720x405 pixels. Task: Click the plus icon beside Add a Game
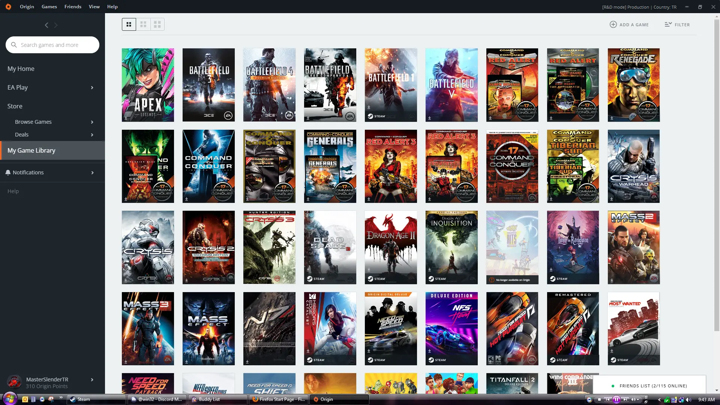(613, 24)
